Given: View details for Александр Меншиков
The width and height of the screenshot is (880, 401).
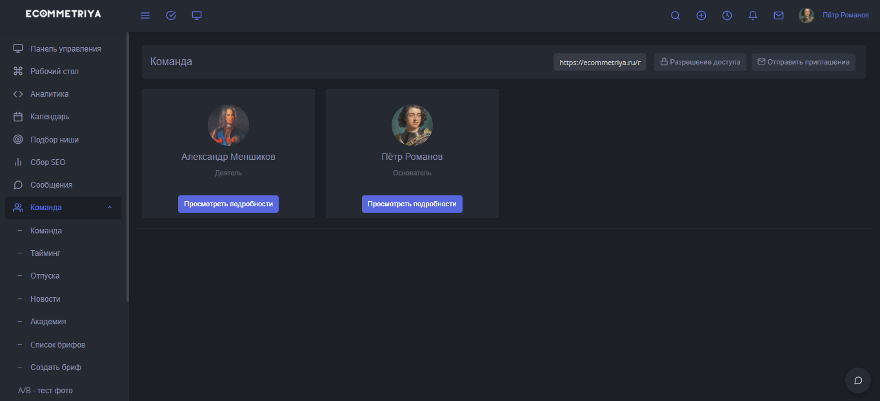Looking at the screenshot, I should tap(228, 204).
